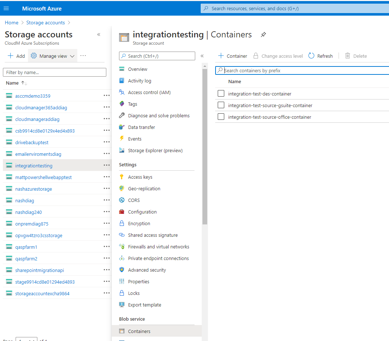389x341 pixels.
Task: Click the Storage Explorer (preview) icon
Action: (x=122, y=150)
